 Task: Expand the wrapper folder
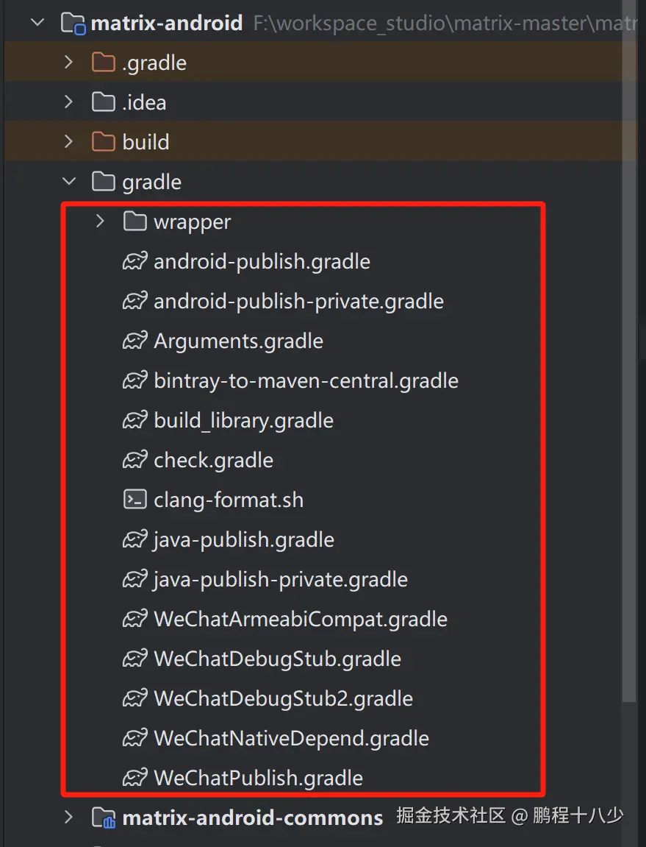101,222
